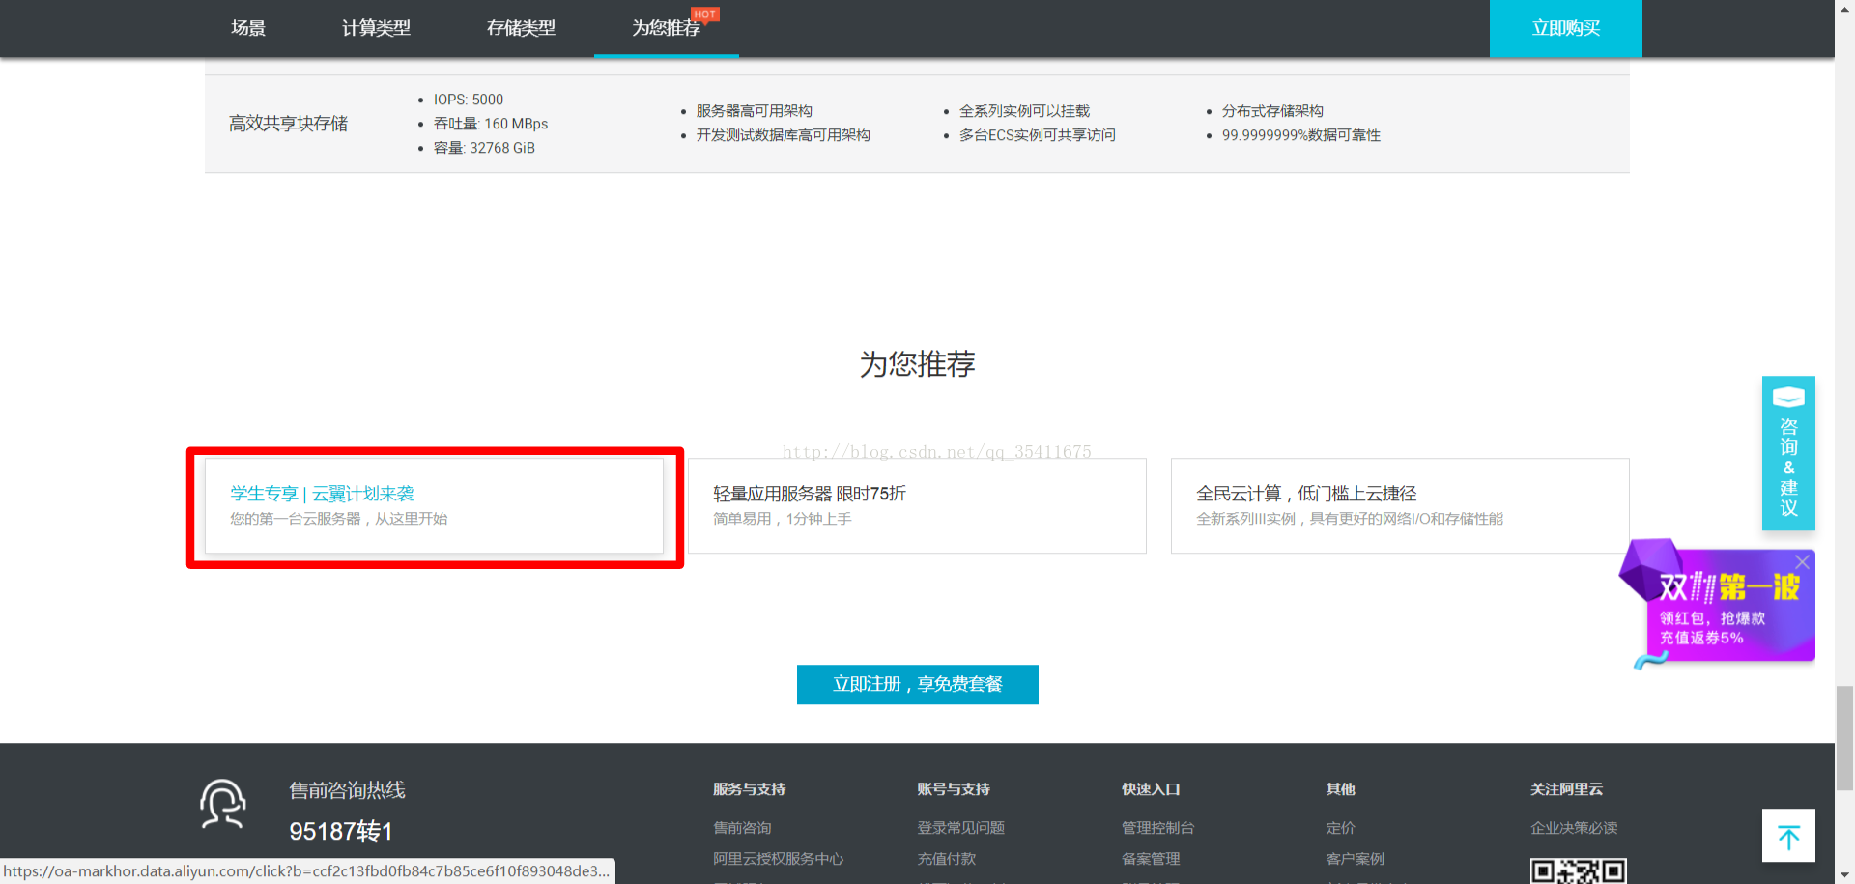Screen dimensions: 1855x884
Task: Click the IOPS: 5000 spec text
Action: [x=469, y=100]
